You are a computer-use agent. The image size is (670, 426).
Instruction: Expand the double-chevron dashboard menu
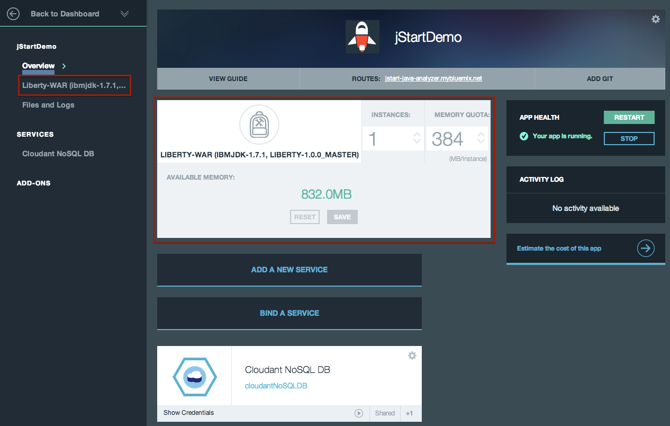125,14
